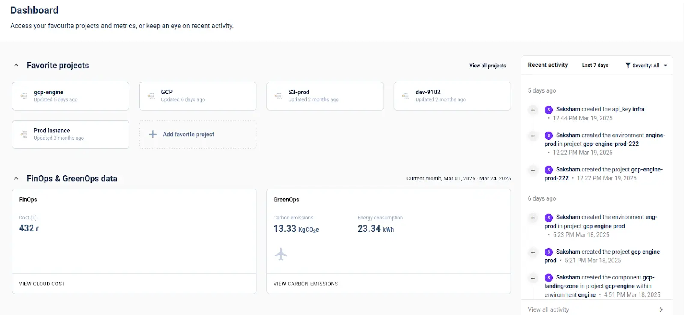Viewport: 685px width, 315px height.
Task: Click the arrow icon beside View all activity
Action: 661,309
